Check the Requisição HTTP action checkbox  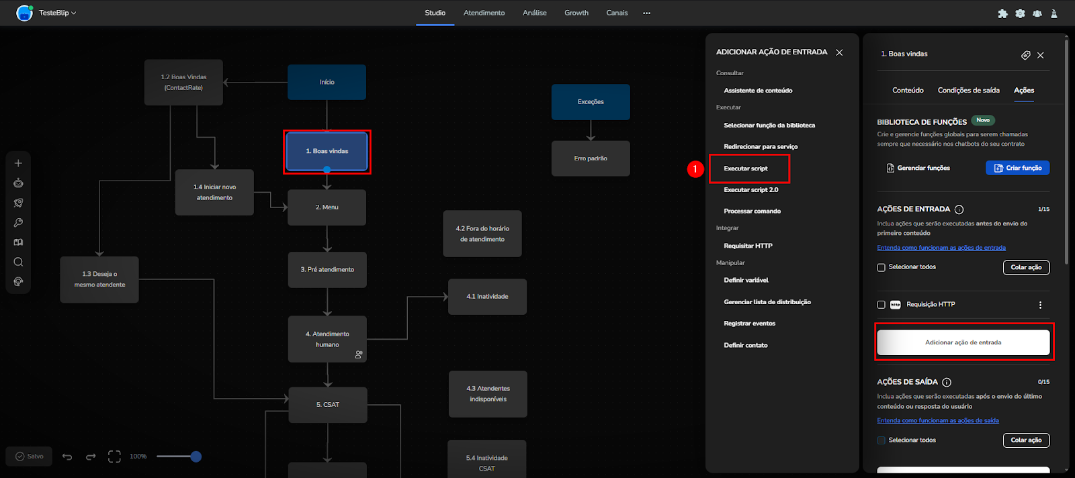(x=881, y=305)
